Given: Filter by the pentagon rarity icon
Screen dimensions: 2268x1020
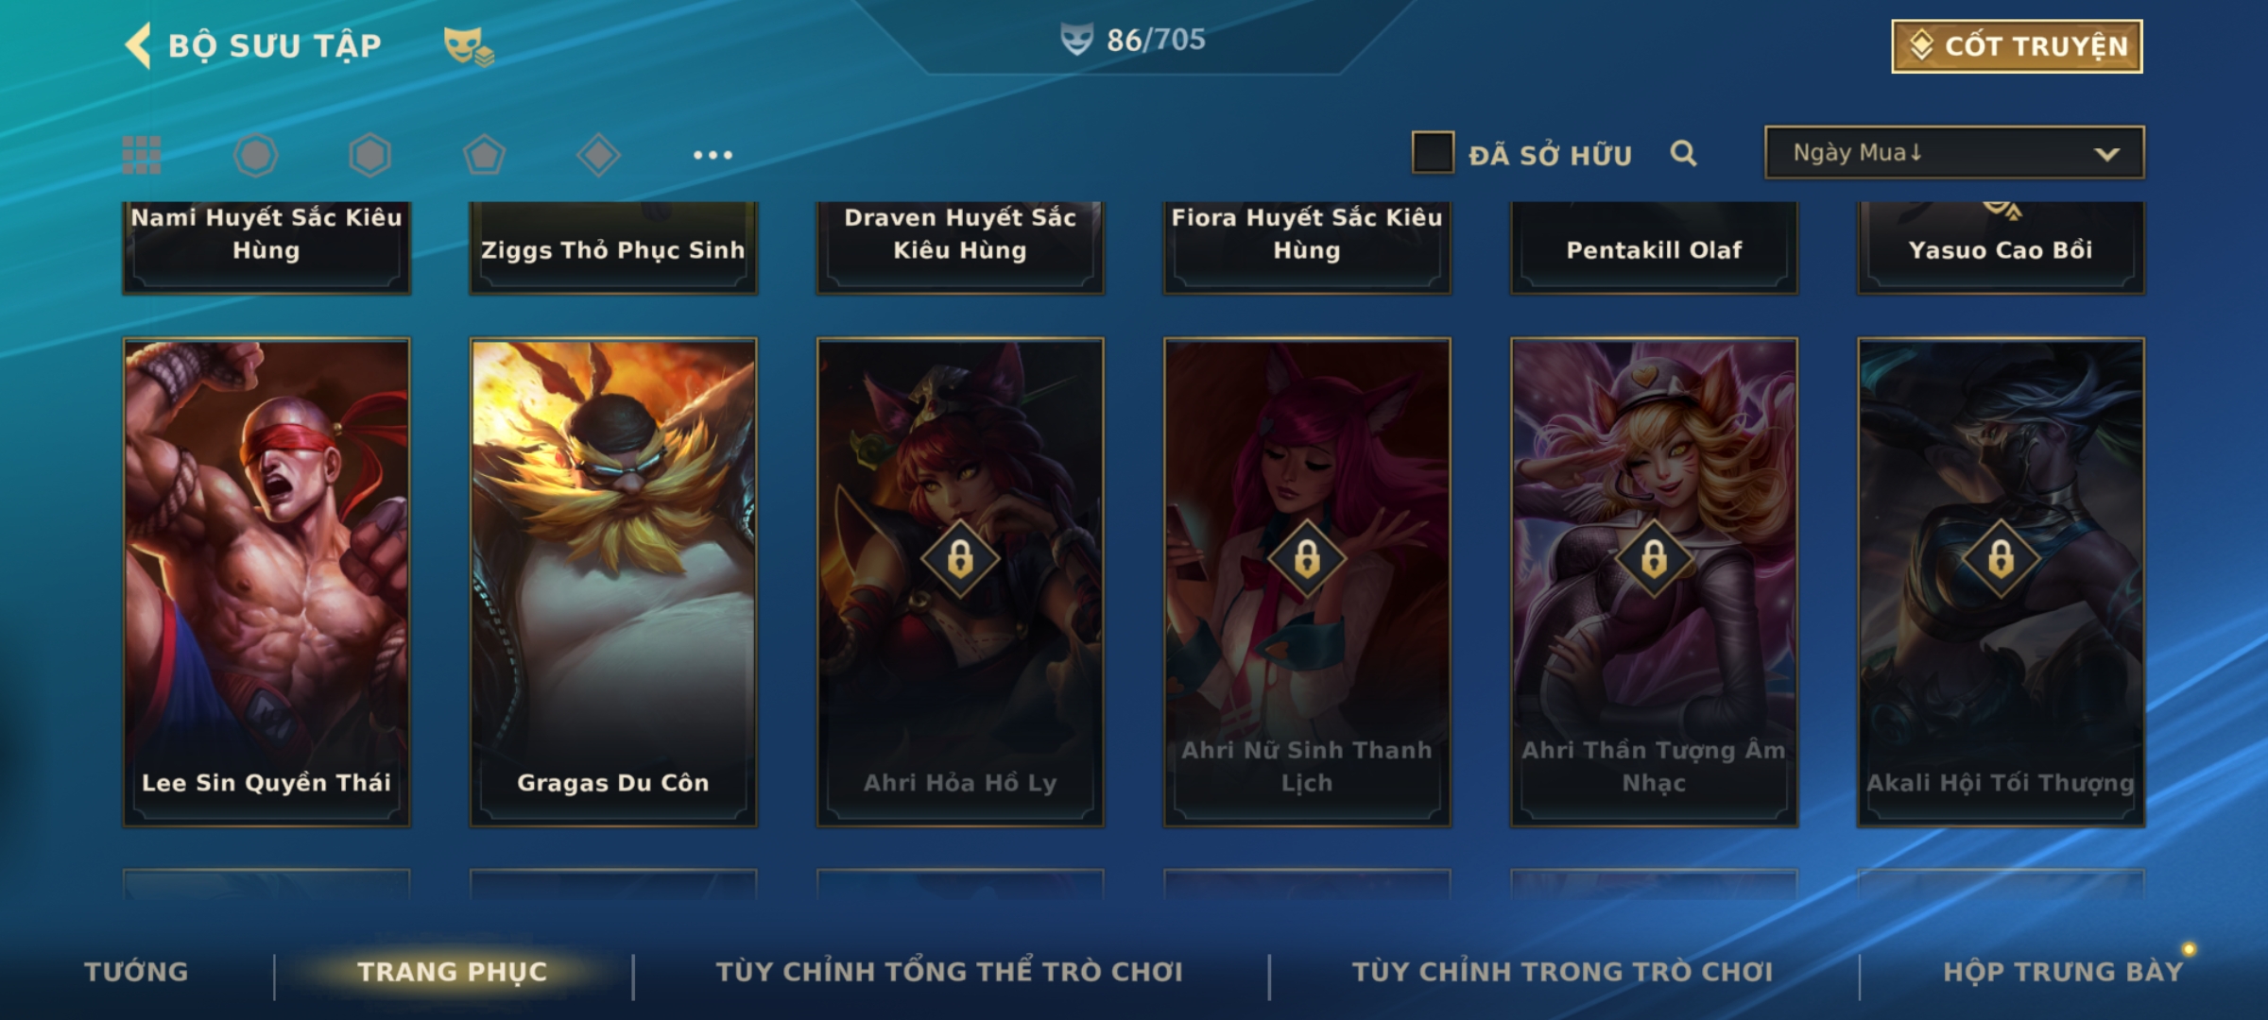Looking at the screenshot, I should (484, 155).
